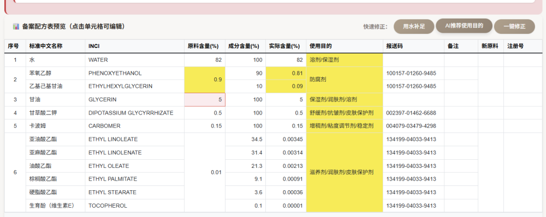The width and height of the screenshot is (546, 217).
Task: Click 报送码 in the PHENOXYETHANOL row
Action: pos(414,74)
